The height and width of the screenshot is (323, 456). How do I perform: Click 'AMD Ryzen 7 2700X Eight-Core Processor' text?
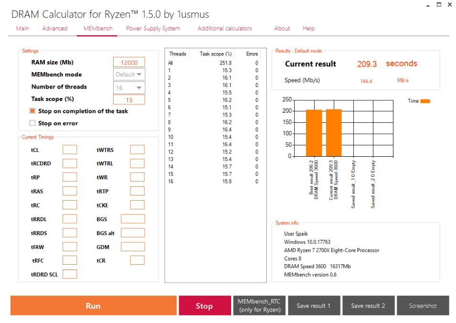331,250
